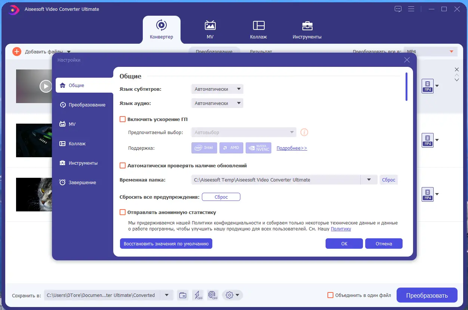Image resolution: width=468 pixels, height=310 pixels.
Task: Enable anonymous statistics checkbox
Action: click(x=123, y=213)
